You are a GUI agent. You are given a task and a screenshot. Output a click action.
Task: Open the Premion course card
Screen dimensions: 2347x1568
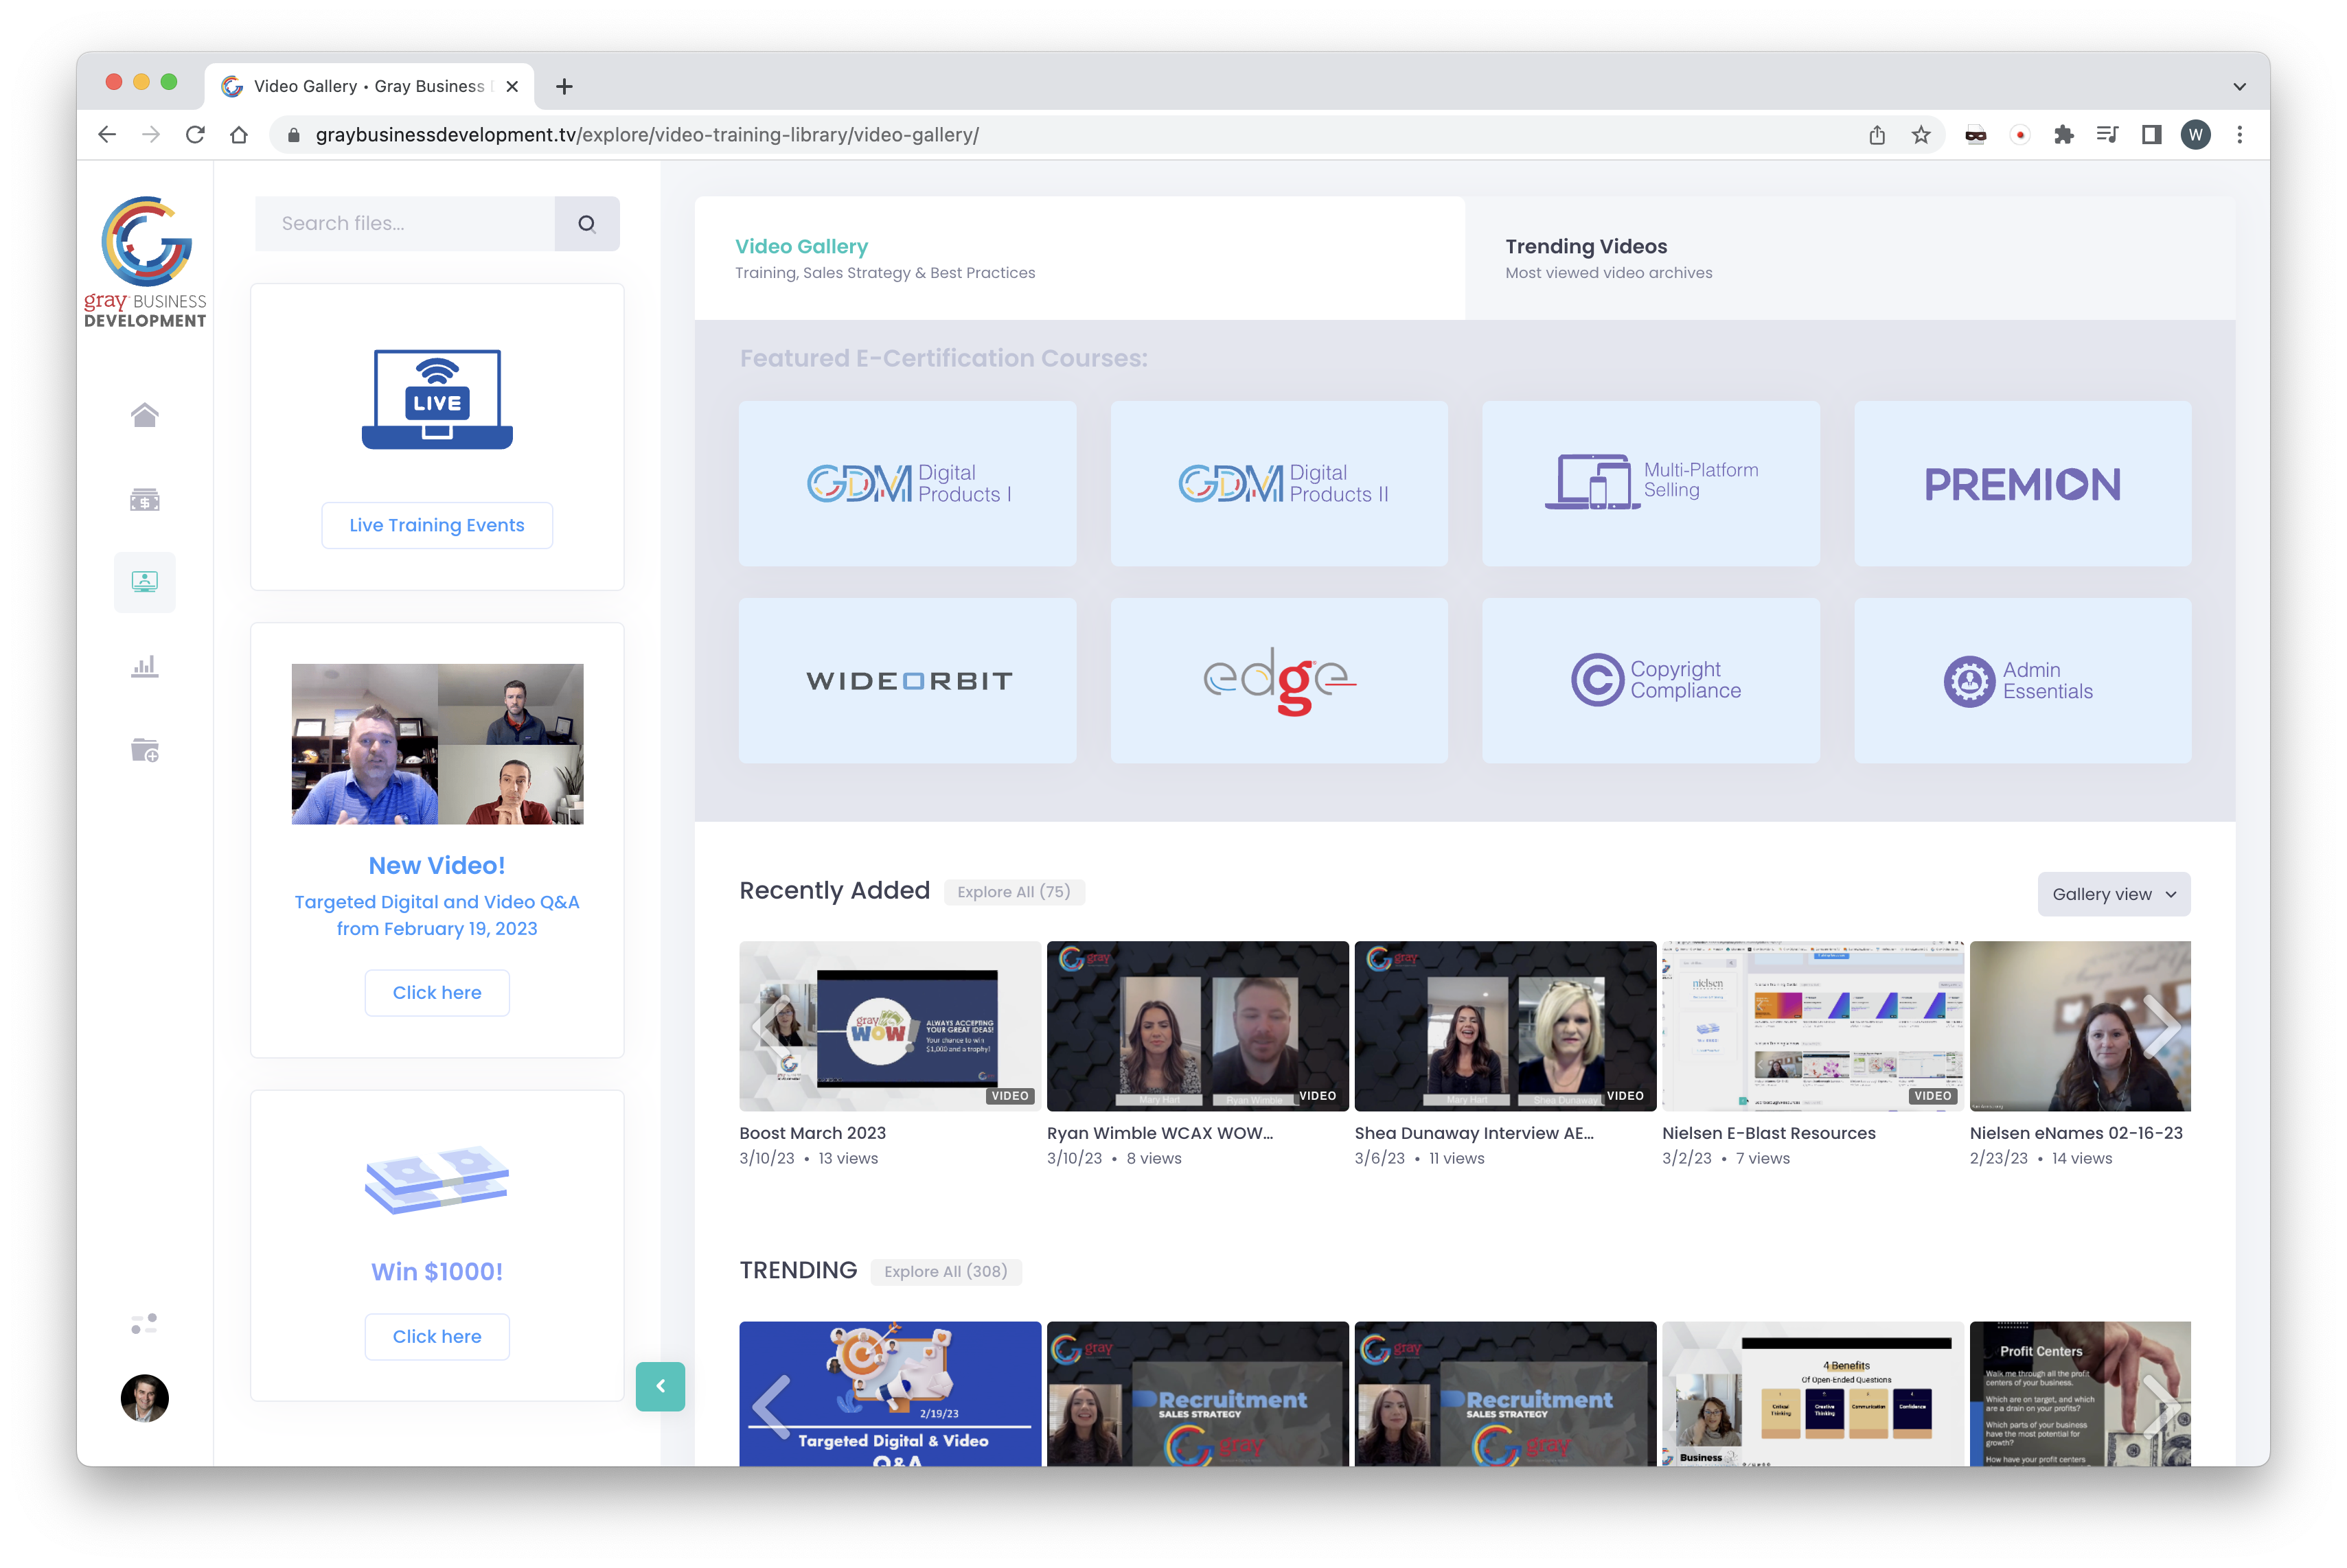pyautogui.click(x=2022, y=484)
